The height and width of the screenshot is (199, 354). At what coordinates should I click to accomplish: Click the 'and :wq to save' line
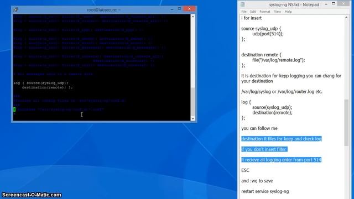pos(257,181)
